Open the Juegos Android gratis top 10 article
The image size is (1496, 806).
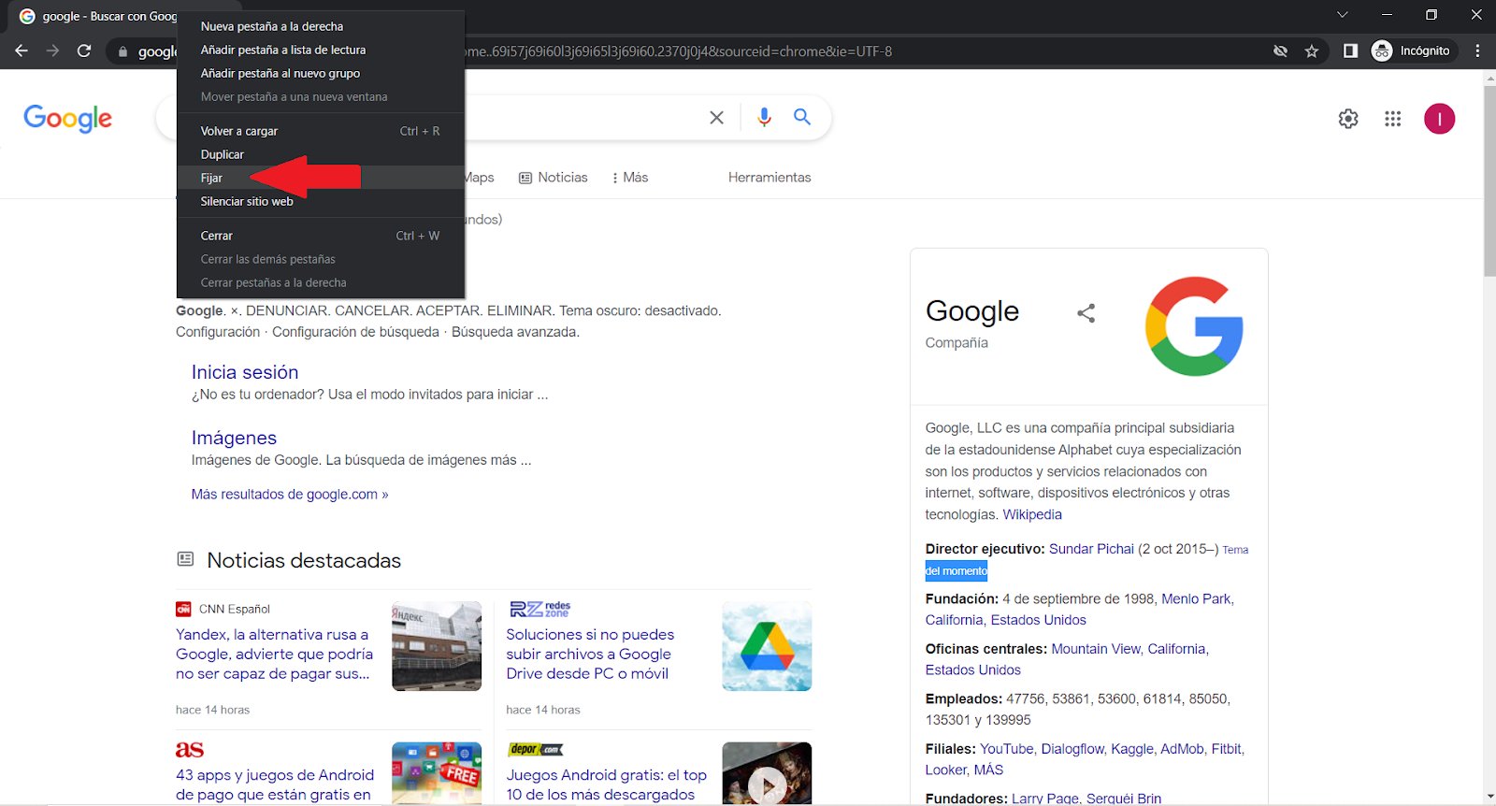pyautogui.click(x=606, y=784)
